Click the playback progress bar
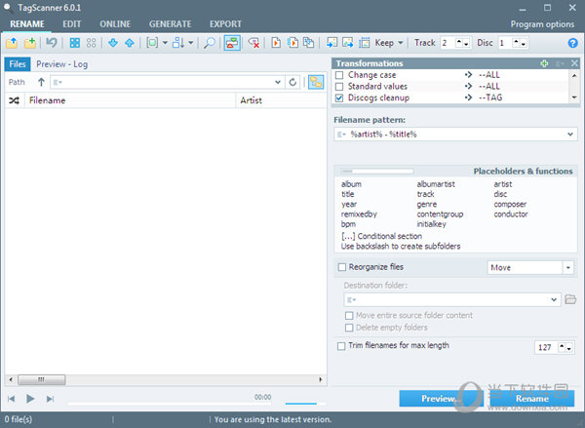 coord(169,404)
